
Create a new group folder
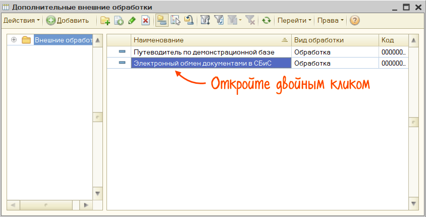click(x=105, y=20)
